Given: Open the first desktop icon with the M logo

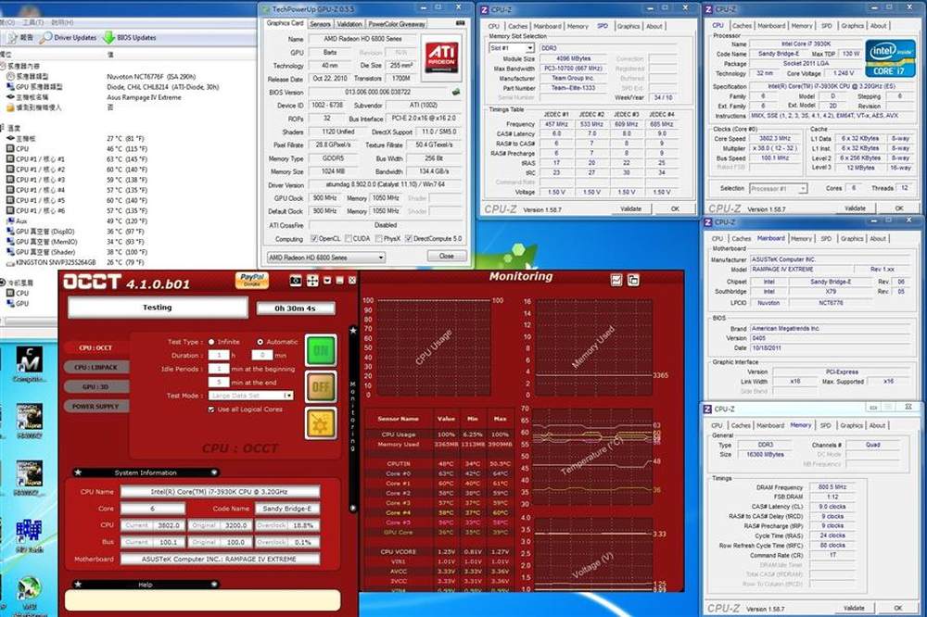Looking at the screenshot, I should (x=29, y=359).
